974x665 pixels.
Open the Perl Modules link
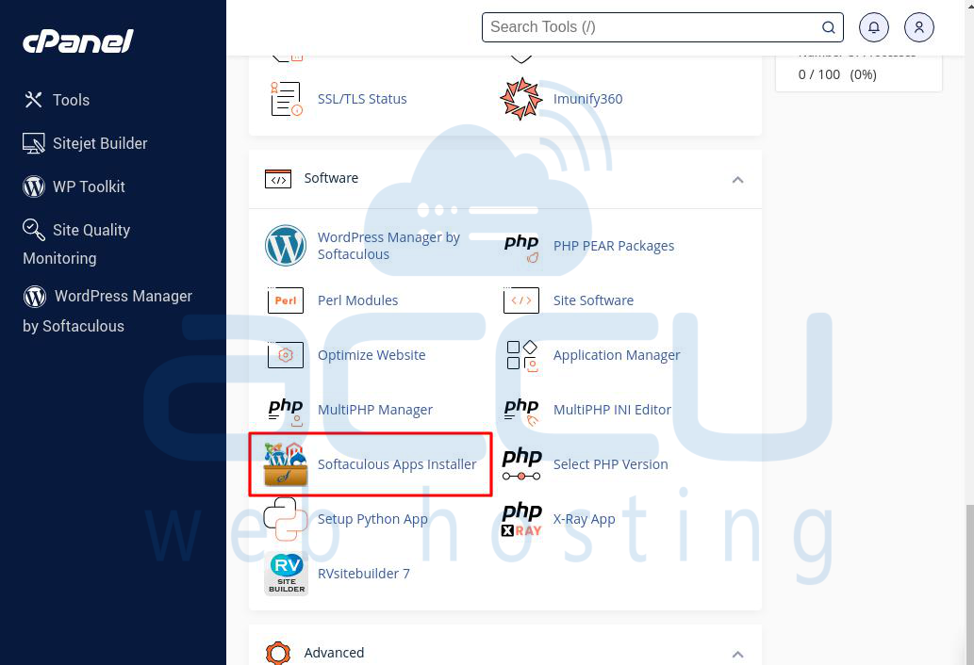pyautogui.click(x=357, y=300)
